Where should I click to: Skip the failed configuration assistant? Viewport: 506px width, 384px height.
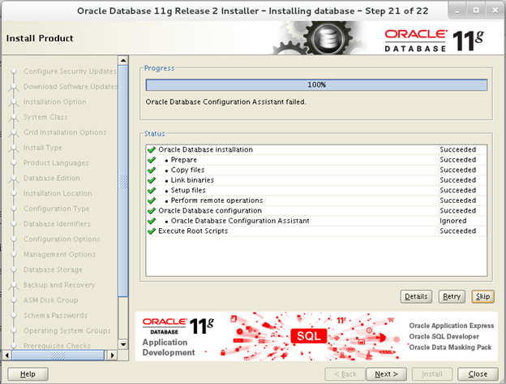point(482,296)
